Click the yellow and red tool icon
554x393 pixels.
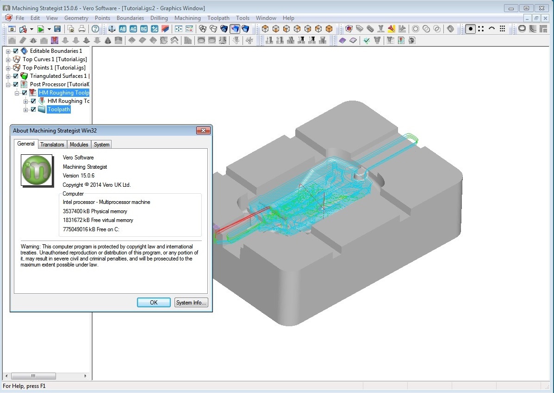[391, 29]
